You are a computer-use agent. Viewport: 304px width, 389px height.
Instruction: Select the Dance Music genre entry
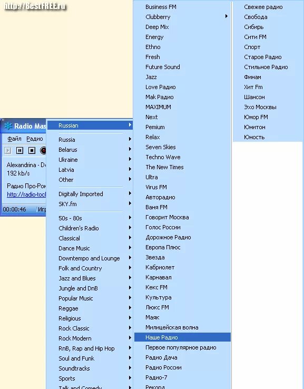pyautogui.click(x=90, y=248)
